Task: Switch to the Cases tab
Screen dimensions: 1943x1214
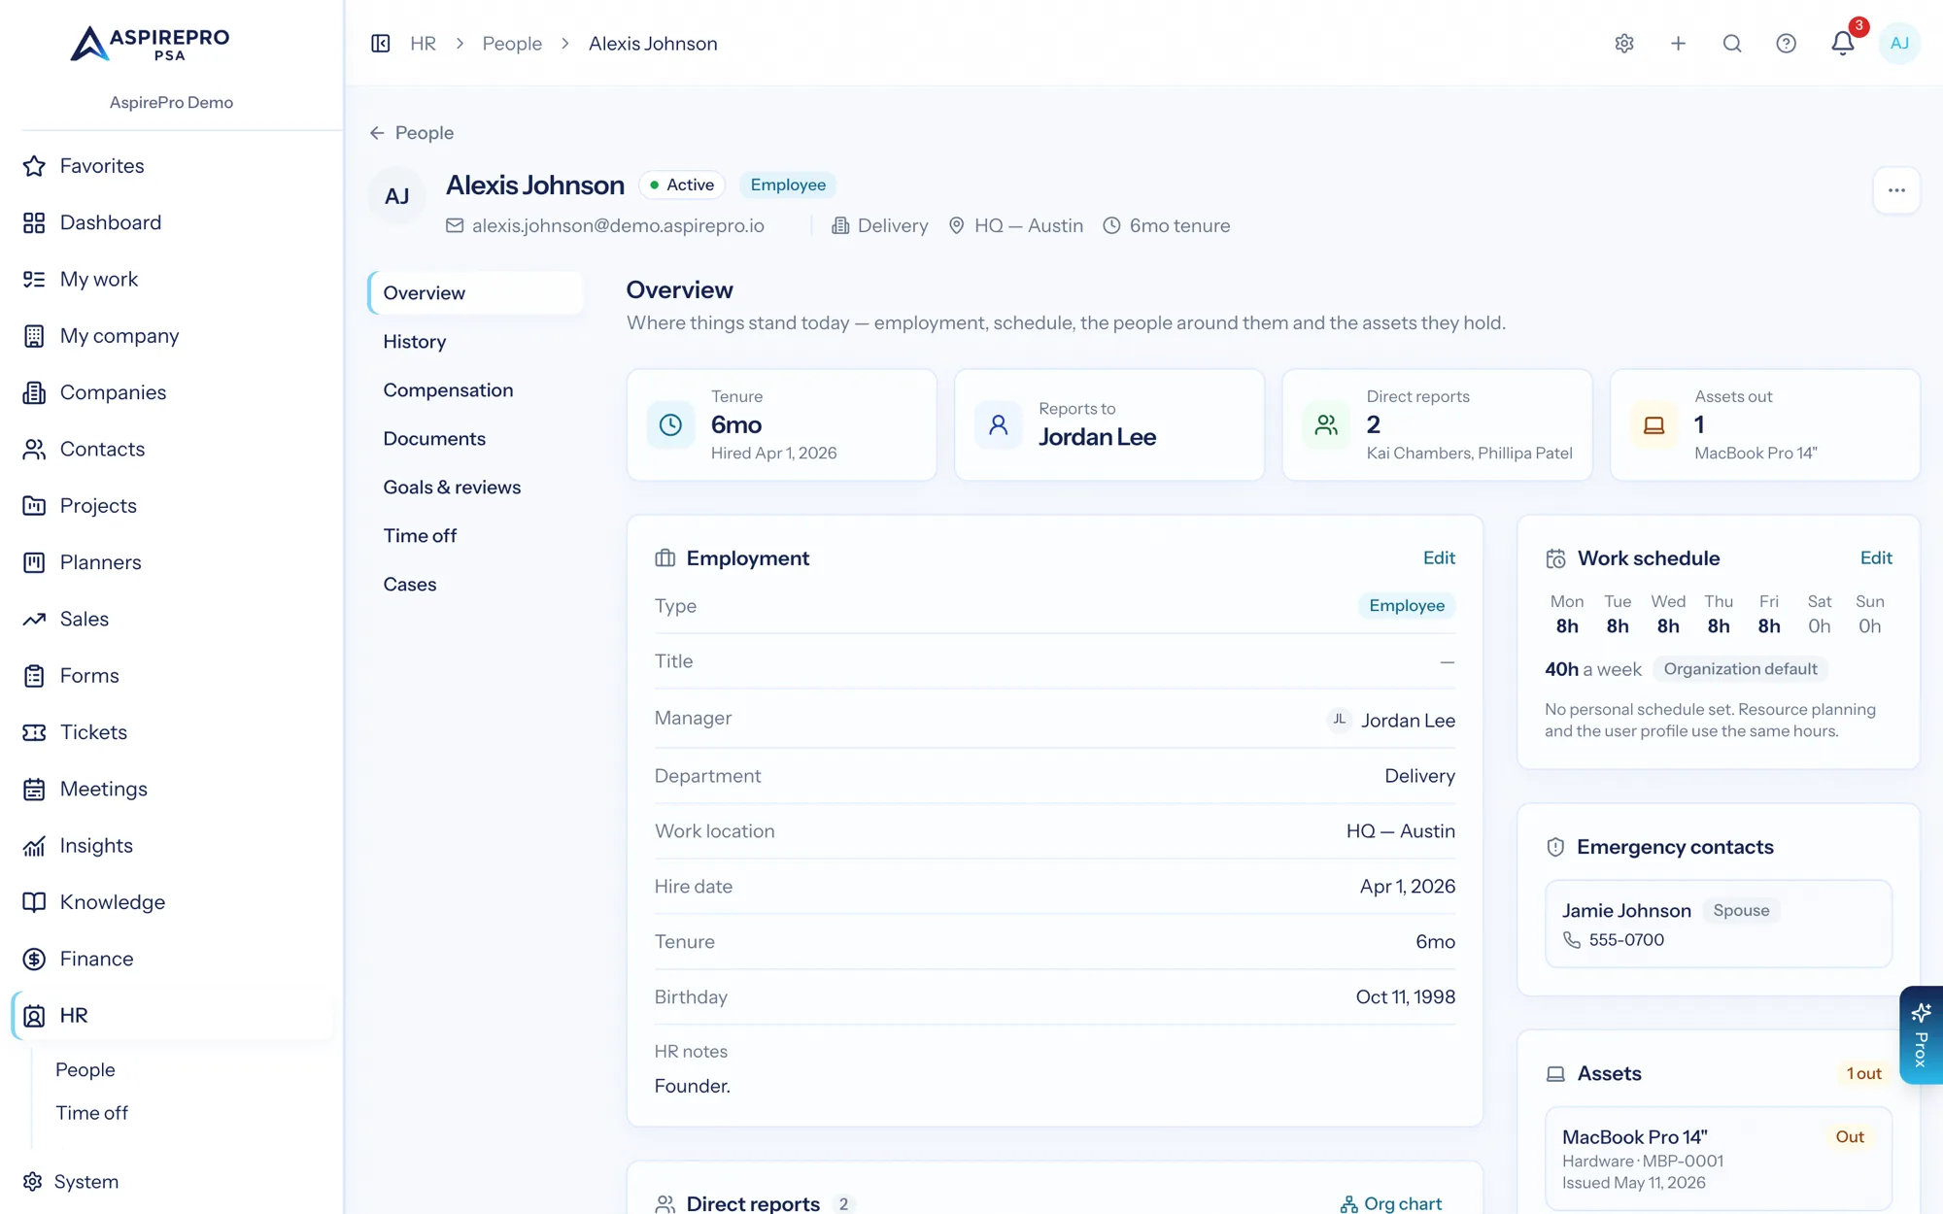Action: (475, 585)
